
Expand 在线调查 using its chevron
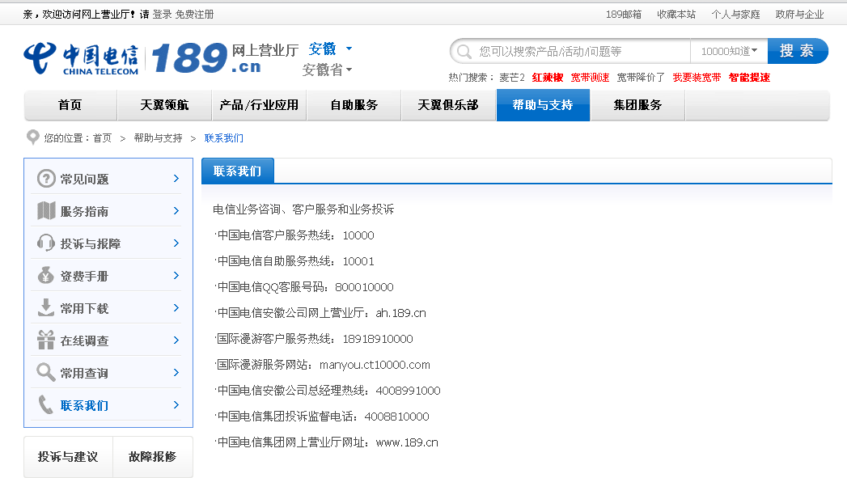click(x=176, y=341)
